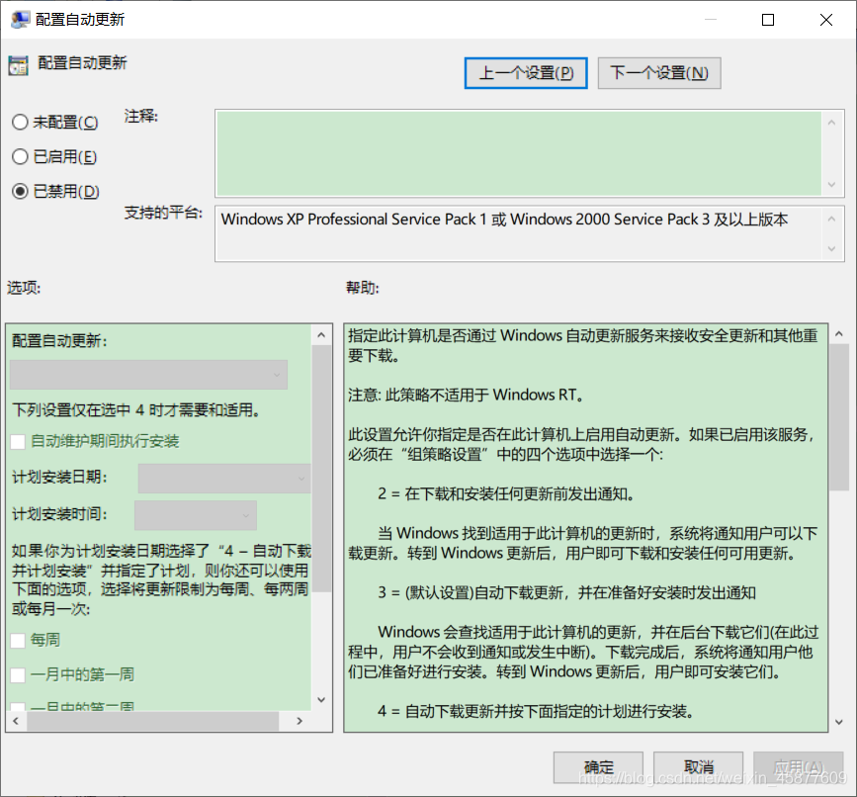Click the 取消 button
The width and height of the screenshot is (857, 797).
699,767
